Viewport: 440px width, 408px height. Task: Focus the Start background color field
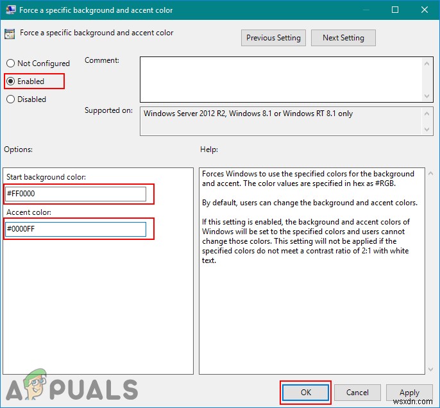coord(76,194)
